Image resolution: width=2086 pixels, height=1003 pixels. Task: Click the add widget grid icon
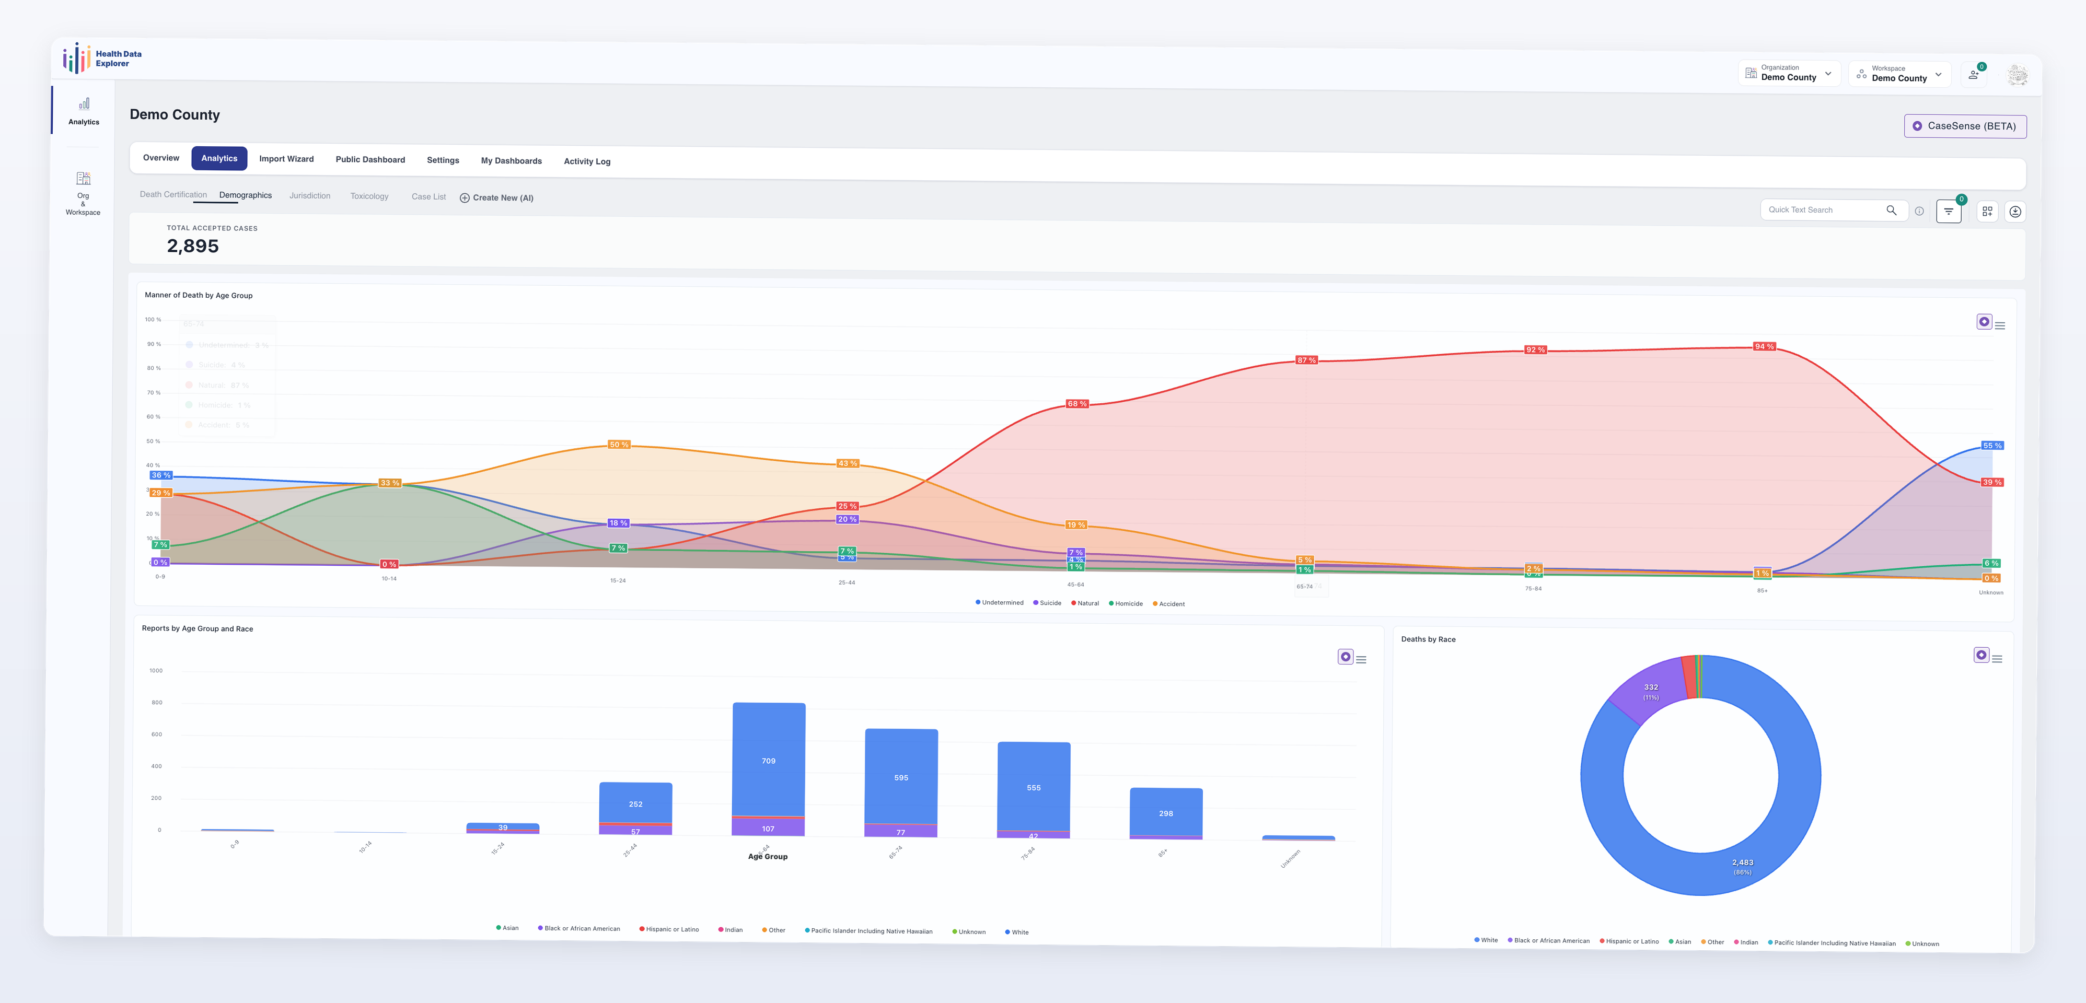coord(1987,211)
